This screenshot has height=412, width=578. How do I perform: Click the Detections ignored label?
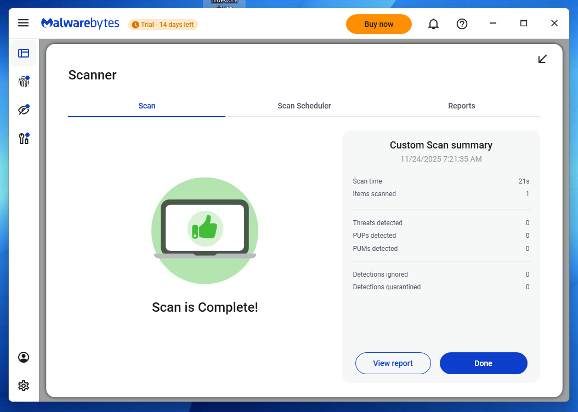click(x=380, y=274)
